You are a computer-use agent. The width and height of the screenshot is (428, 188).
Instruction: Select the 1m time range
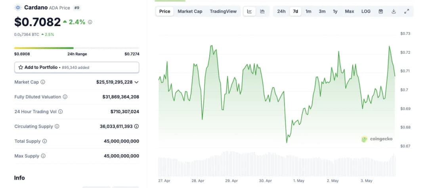point(308,11)
